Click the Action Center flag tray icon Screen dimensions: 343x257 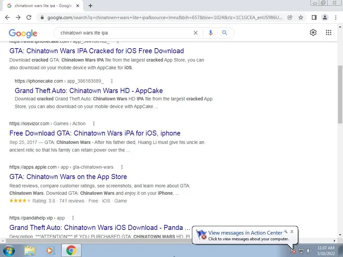(293, 251)
